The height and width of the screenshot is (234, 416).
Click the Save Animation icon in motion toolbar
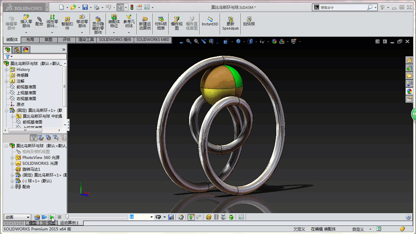[171, 217]
